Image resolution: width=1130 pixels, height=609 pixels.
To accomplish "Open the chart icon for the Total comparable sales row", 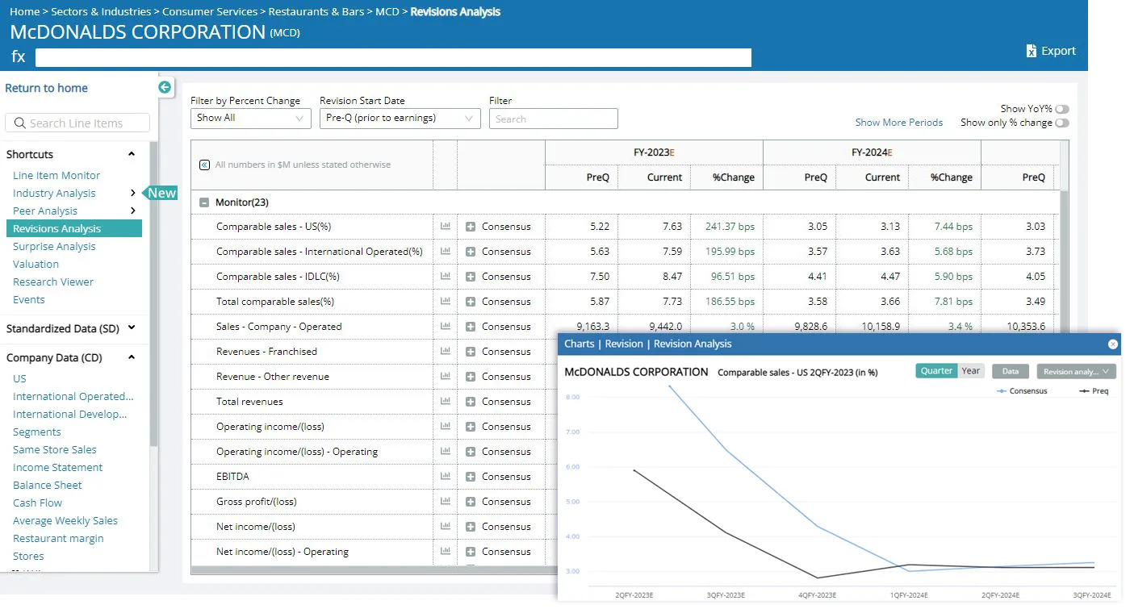I will tap(445, 302).
